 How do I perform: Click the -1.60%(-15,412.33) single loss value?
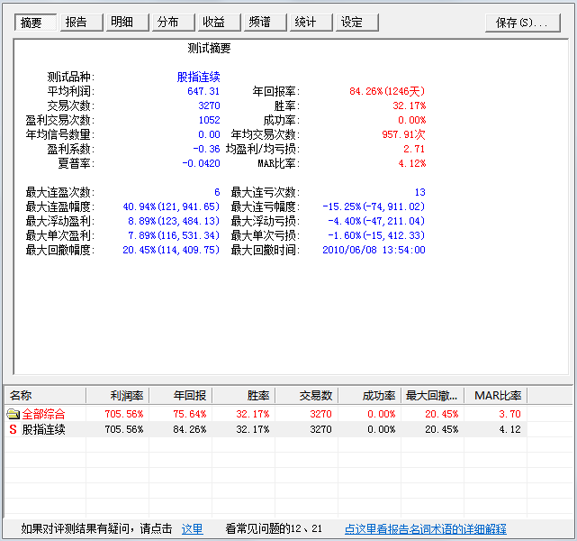[376, 235]
